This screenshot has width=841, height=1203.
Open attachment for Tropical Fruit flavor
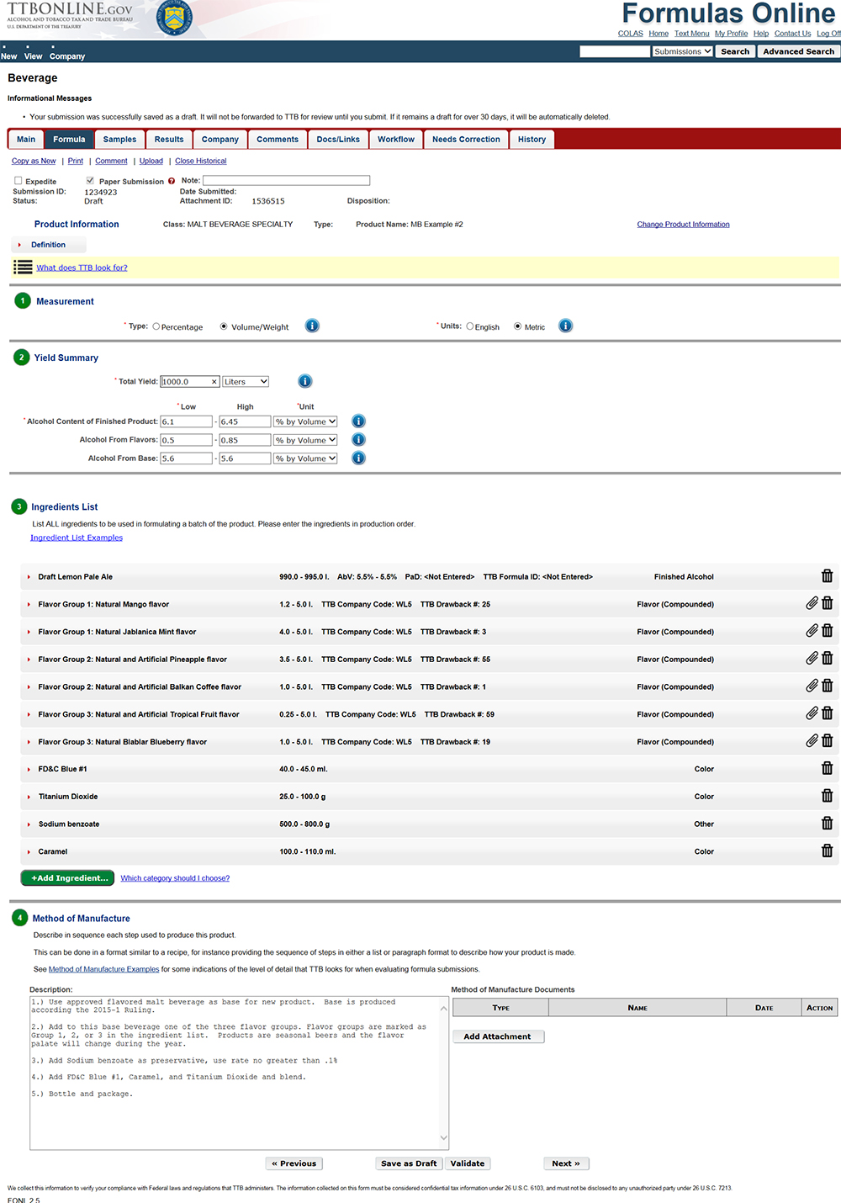coord(812,713)
